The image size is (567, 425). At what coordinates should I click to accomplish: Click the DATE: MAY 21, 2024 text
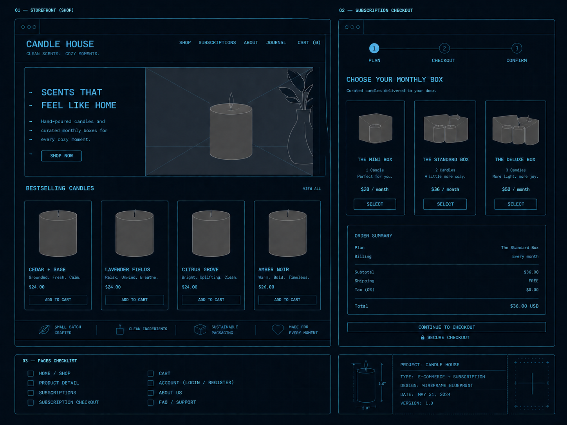(425, 394)
